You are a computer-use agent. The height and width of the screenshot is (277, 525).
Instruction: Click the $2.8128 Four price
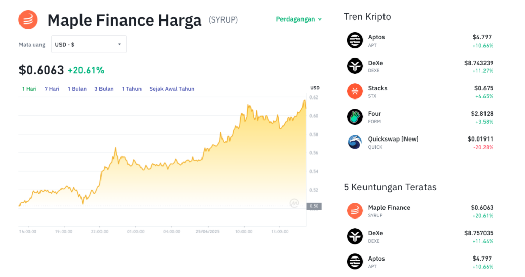click(482, 113)
